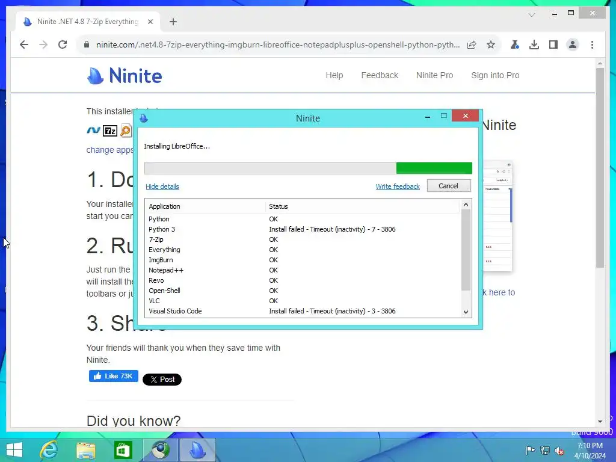
Task: Select the Notepad++ row
Action: point(303,270)
